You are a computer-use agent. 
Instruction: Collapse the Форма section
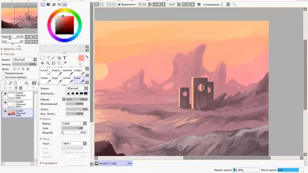[45, 119]
